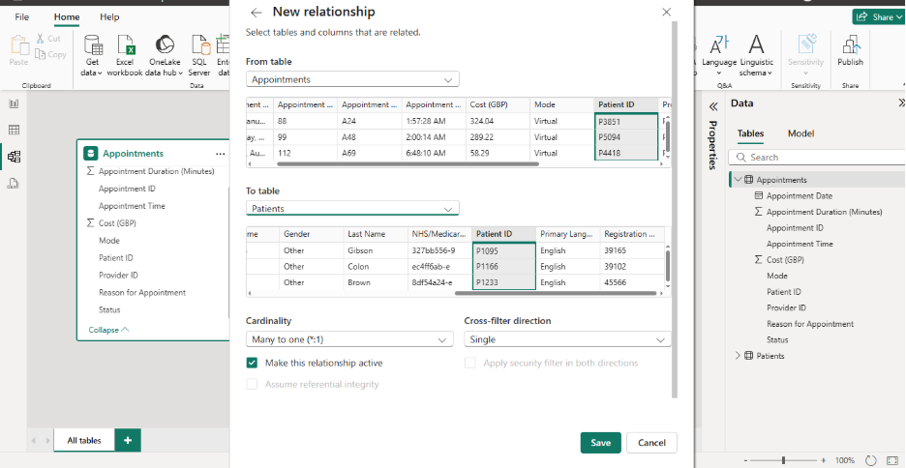Click the SQL Server icon
The width and height of the screenshot is (906, 468).
tap(199, 44)
